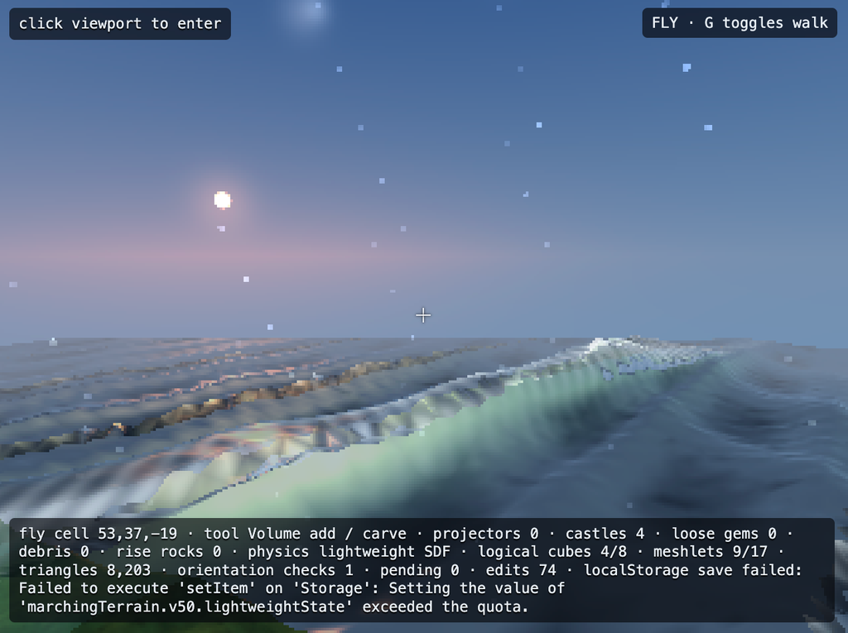Click the bright white sun disc
848x633 pixels.
coord(222,200)
